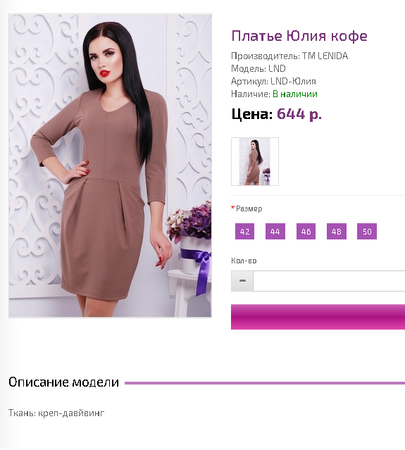Open the TM LENIDA manufacturer link
The image size is (405, 450).
[x=325, y=56]
